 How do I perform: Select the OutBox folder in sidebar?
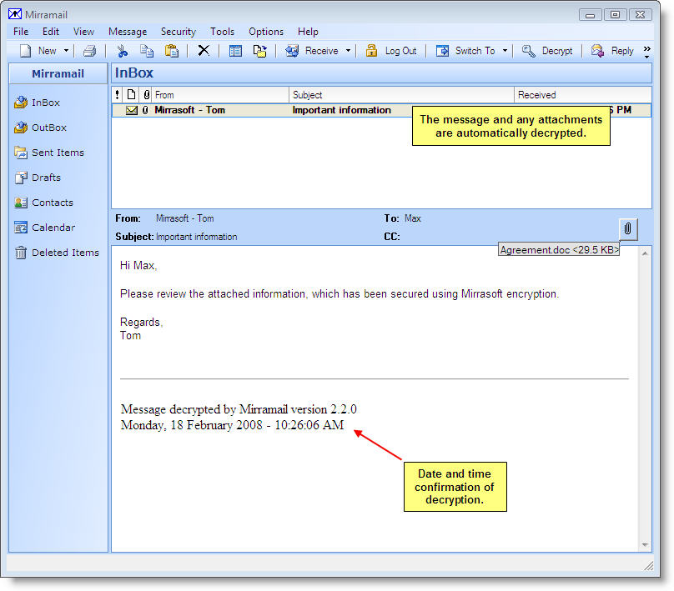(x=40, y=128)
